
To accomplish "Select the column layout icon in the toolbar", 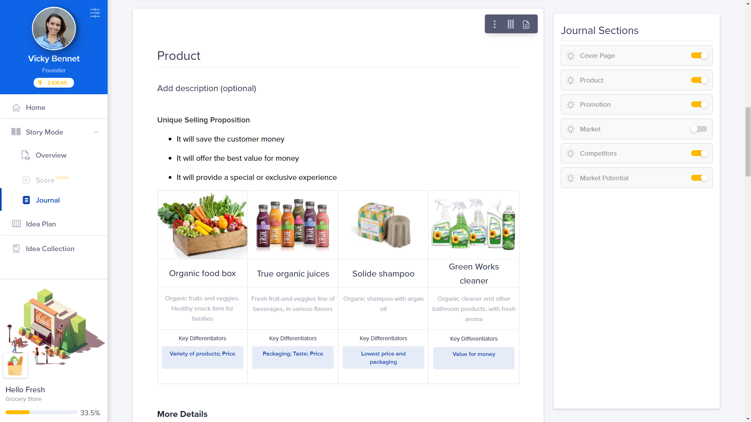I will [510, 24].
